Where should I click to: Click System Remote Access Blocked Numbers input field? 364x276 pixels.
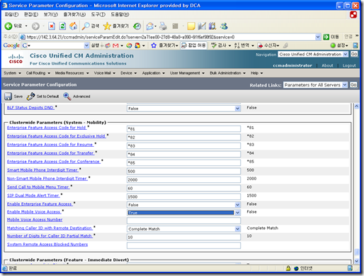[x=183, y=245]
